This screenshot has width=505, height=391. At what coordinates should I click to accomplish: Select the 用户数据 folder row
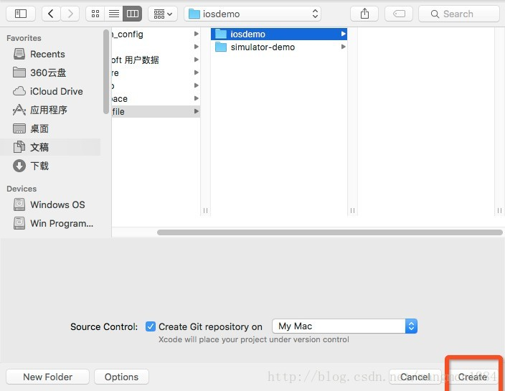(156, 60)
